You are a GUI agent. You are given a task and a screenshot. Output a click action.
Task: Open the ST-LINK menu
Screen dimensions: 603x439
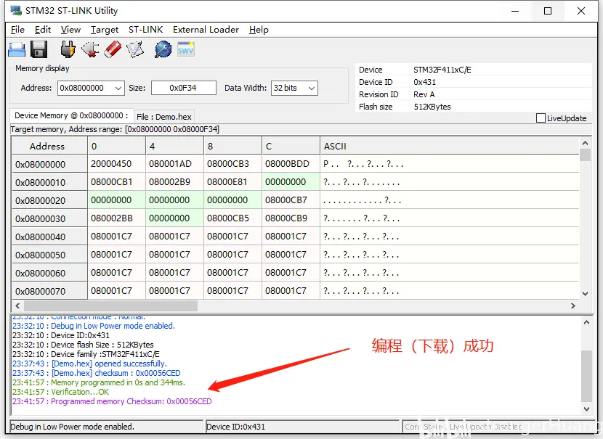tap(146, 30)
